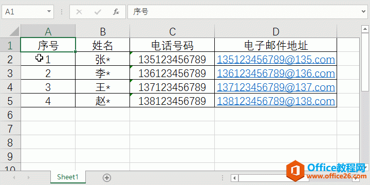Click the Select All corner triangle
Viewport: 370px width, 185px height.
click(x=10, y=31)
